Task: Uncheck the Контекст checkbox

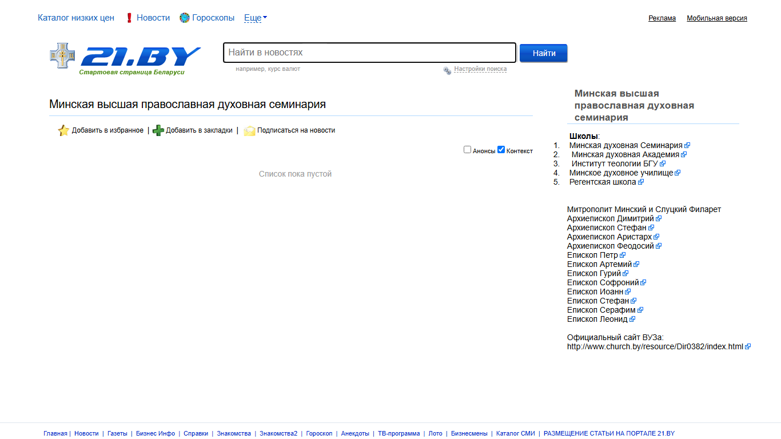Action: coord(501,150)
